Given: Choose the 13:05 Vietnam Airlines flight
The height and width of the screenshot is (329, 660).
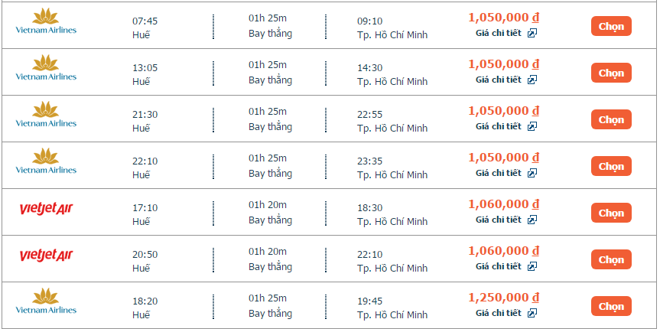Looking at the screenshot, I should 611,73.
